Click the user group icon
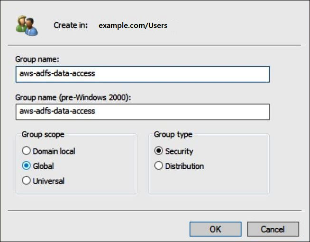The image size is (310, 242). pyautogui.click(x=27, y=25)
